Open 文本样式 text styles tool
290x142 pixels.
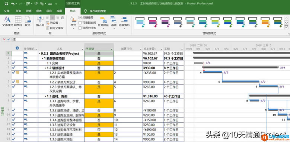pos(7,22)
